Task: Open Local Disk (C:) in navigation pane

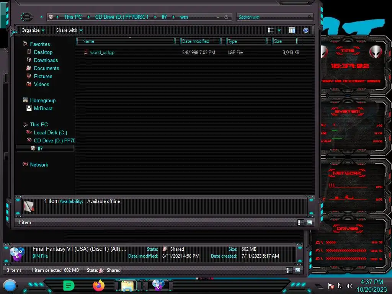Action: tap(51, 132)
